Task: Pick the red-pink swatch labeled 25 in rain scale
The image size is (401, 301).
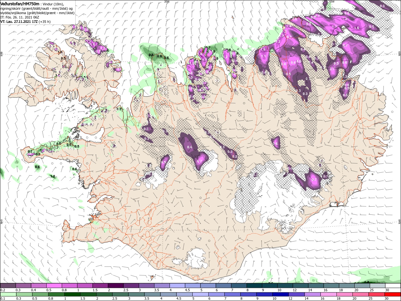Action: coord(376,294)
